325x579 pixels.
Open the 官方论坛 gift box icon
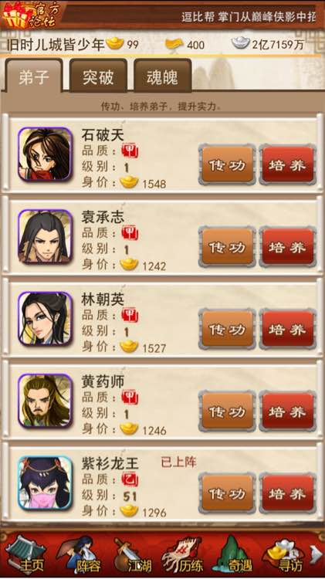[29, 15]
